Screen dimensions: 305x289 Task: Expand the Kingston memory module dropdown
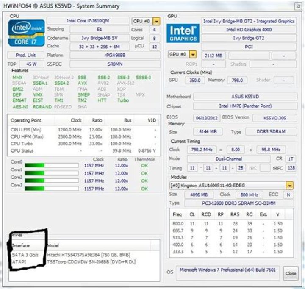[290, 186]
